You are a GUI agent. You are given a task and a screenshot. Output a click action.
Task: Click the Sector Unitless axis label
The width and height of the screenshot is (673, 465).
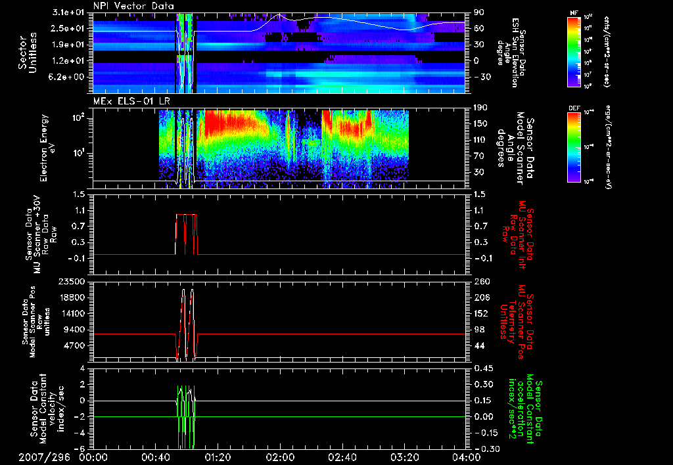pos(27,53)
